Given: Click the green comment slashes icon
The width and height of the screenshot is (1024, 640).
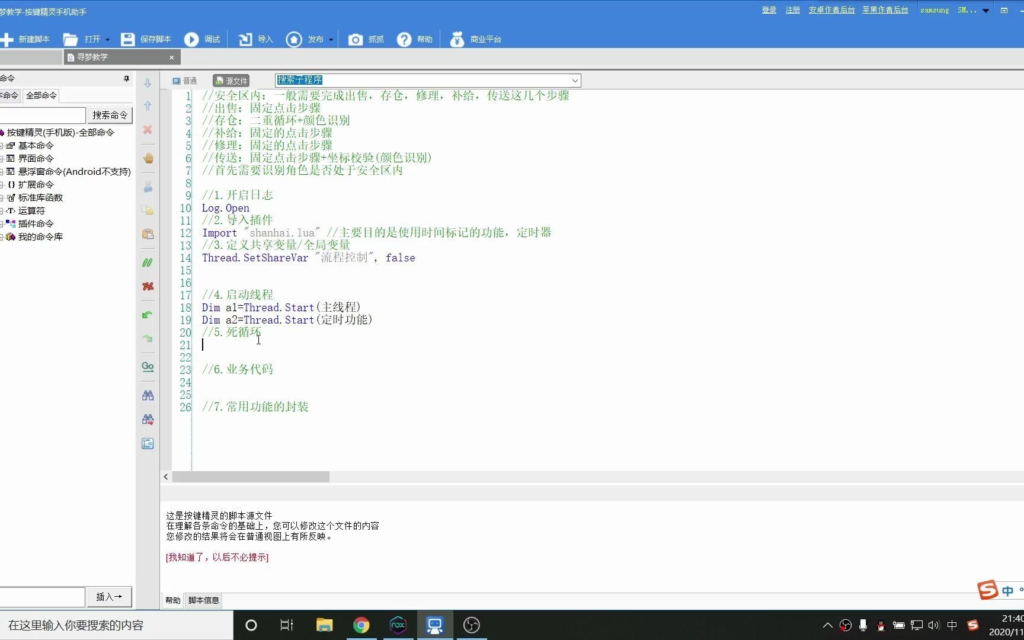Looking at the screenshot, I should coord(148,263).
